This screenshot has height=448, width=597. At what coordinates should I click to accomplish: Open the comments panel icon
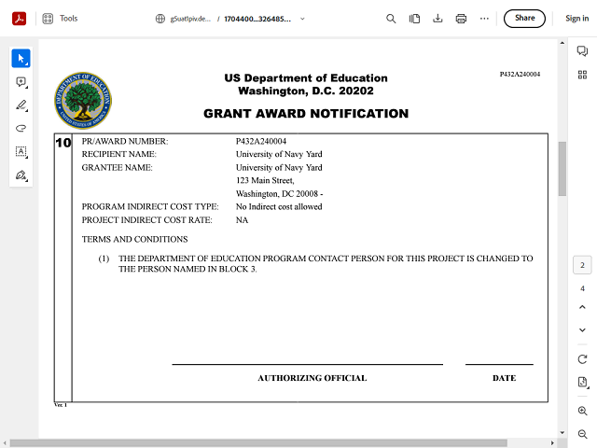click(x=582, y=50)
